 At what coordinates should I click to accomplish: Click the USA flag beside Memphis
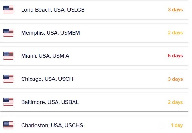[x=8, y=33]
